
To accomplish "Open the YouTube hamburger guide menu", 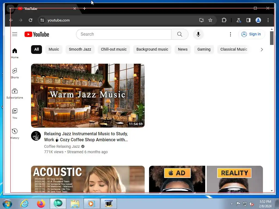I will (x=15, y=34).
